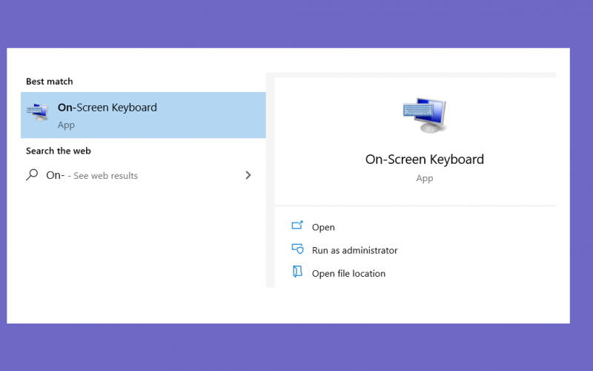Click the Open file location folder icon

coord(297,272)
